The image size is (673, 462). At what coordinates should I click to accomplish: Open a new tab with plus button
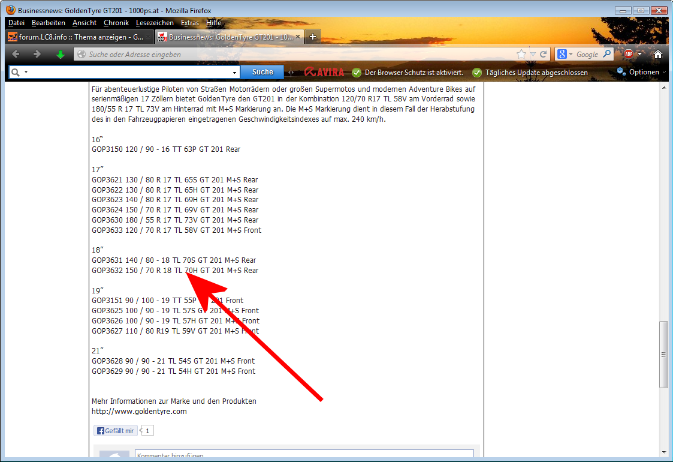coord(312,37)
